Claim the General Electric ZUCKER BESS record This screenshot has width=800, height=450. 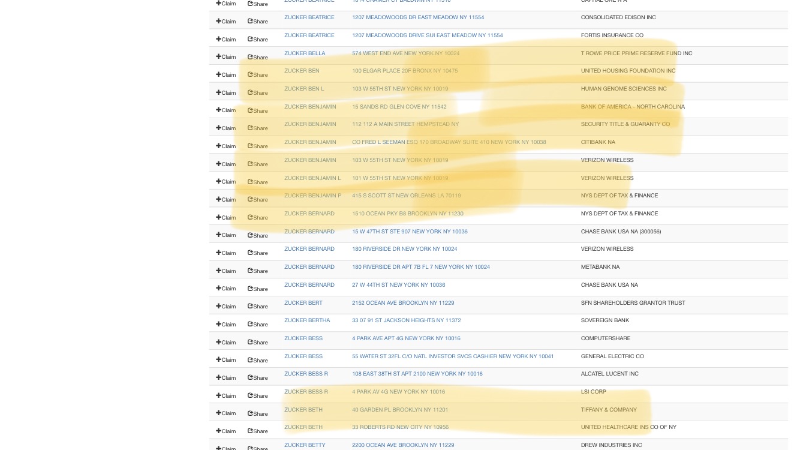click(226, 360)
